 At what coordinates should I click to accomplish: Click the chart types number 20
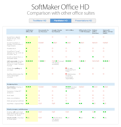tap(95, 118)
